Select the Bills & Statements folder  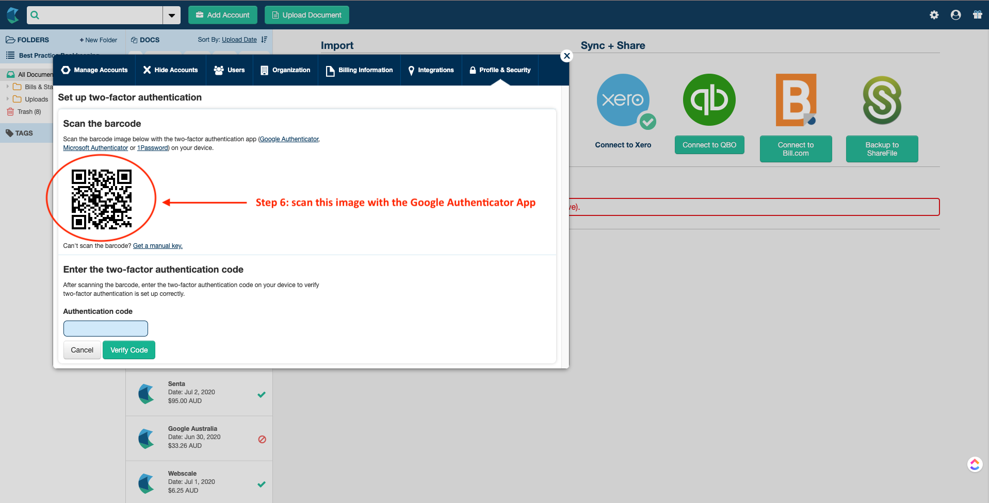33,87
